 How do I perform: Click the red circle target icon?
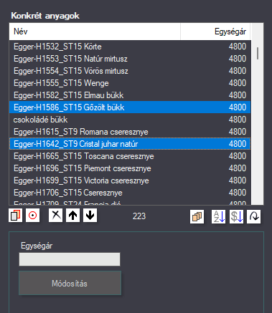click(32, 216)
